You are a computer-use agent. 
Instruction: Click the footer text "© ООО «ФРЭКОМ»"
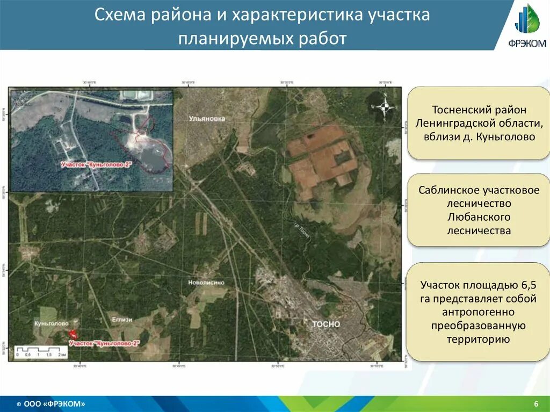51,404
